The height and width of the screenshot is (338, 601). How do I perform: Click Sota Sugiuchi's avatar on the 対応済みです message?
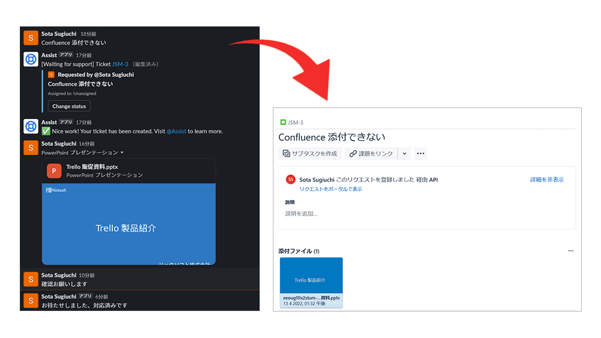click(31, 301)
